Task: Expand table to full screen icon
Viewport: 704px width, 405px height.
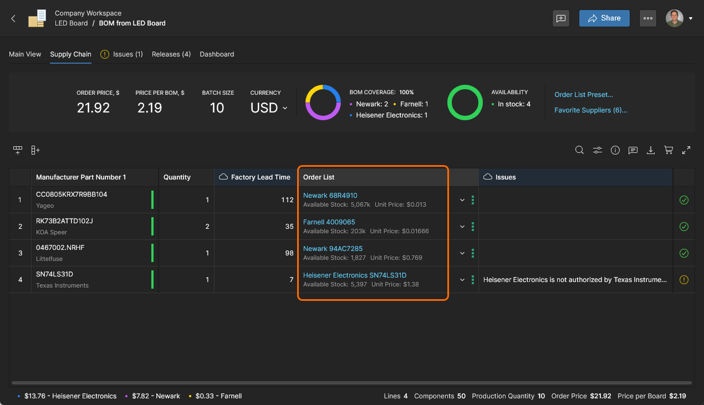Action: (x=686, y=150)
